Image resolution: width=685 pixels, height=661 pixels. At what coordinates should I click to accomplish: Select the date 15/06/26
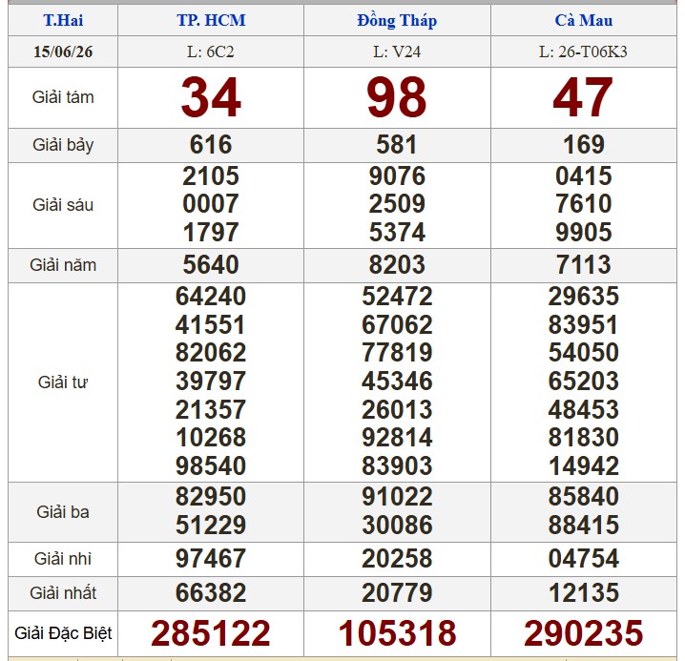click(63, 52)
